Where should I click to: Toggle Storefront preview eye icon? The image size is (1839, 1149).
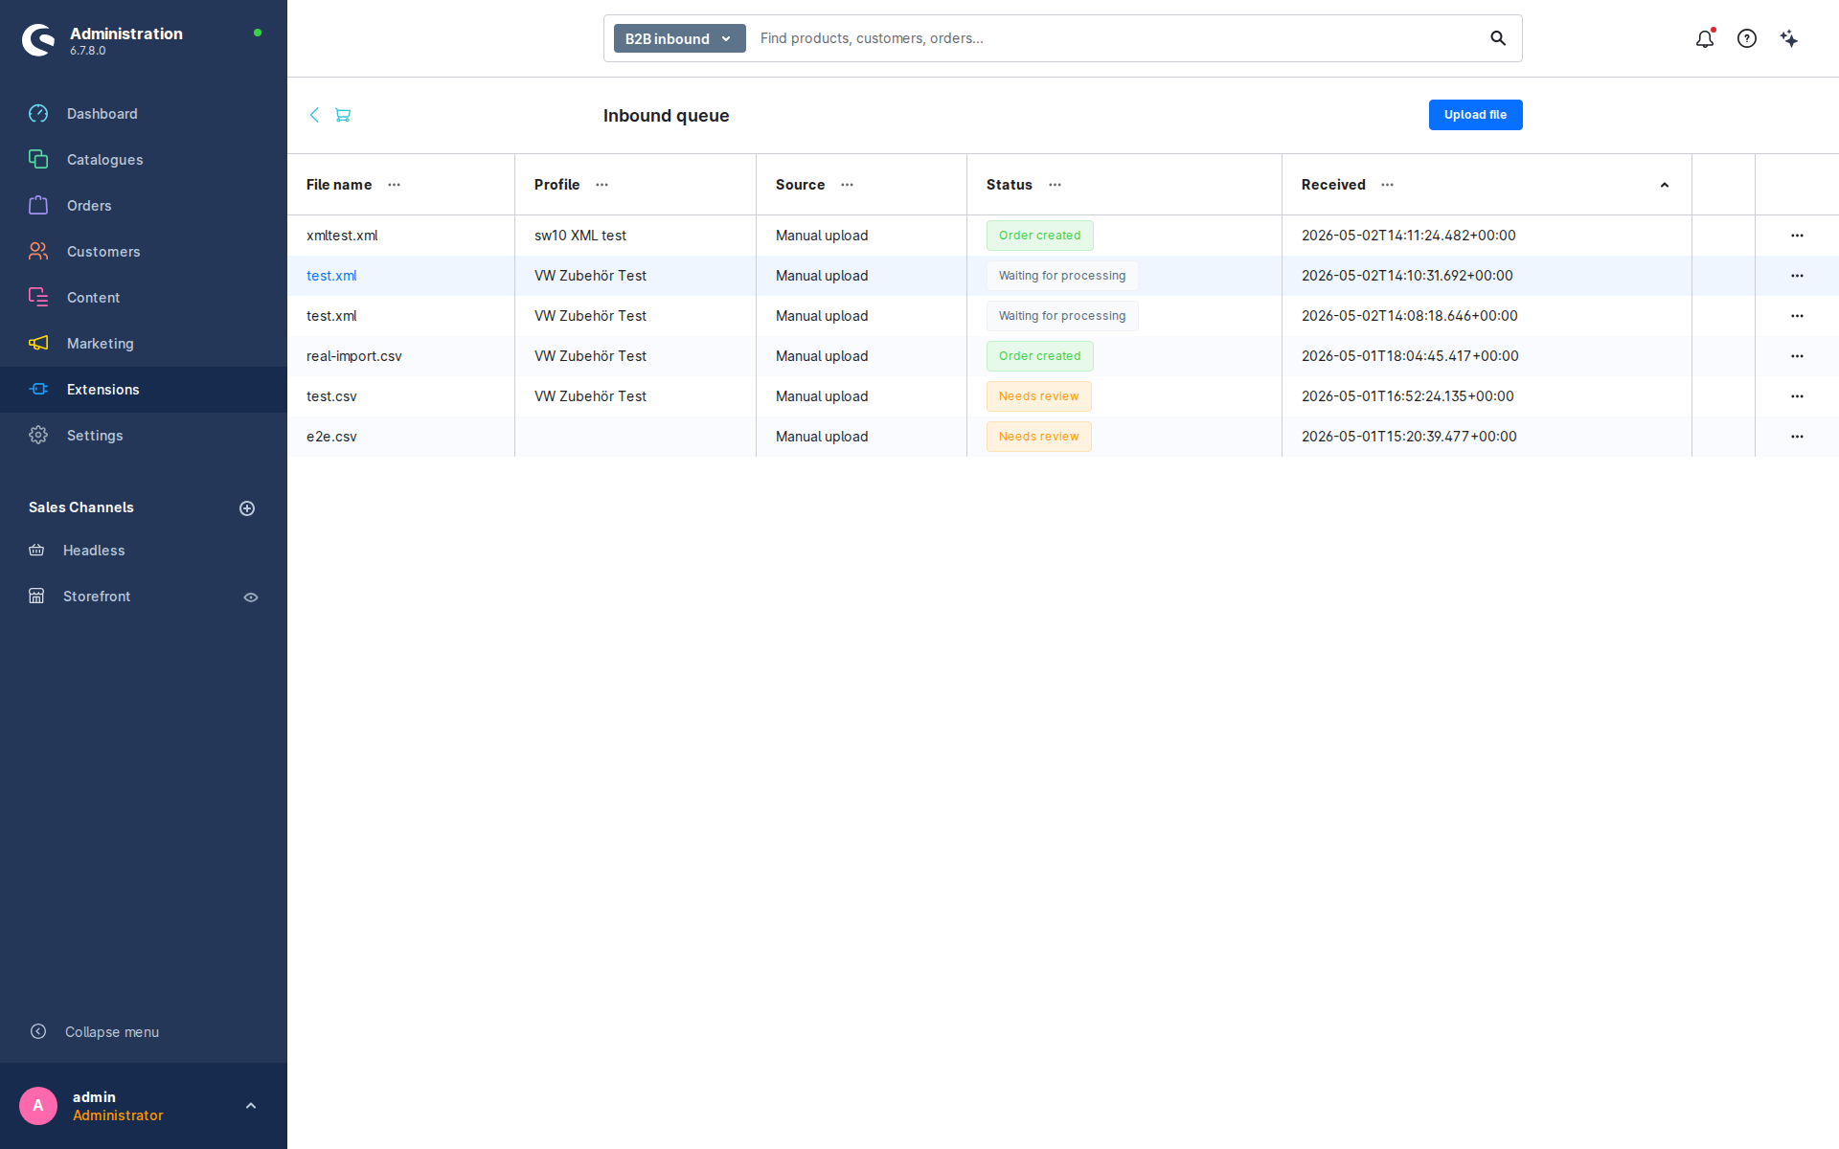point(251,597)
